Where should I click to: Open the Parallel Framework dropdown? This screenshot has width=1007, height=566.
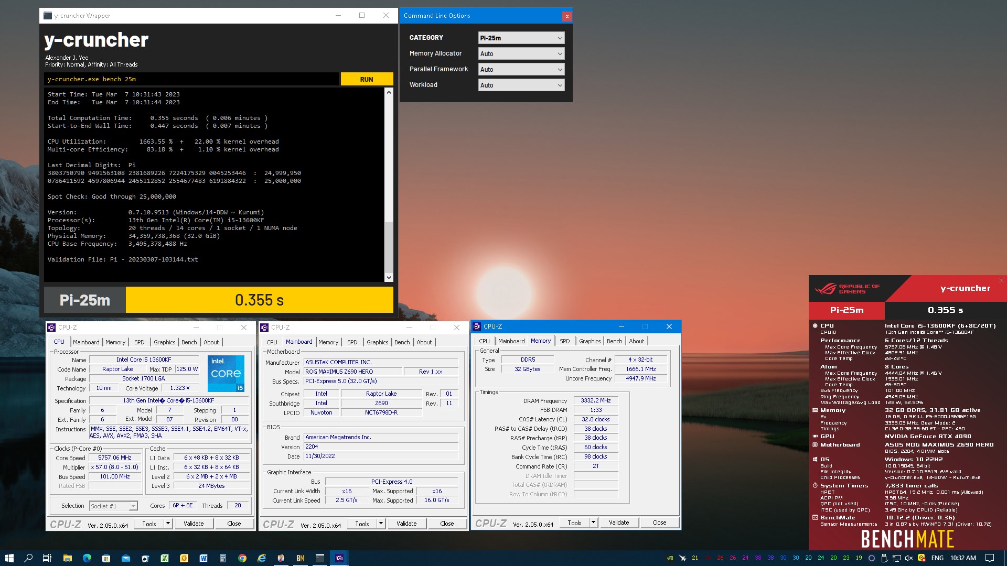(x=521, y=69)
